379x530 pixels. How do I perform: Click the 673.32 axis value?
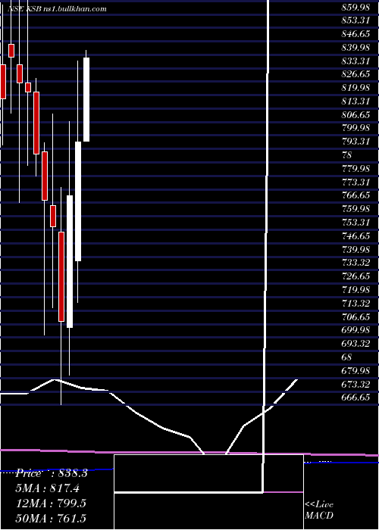(x=356, y=384)
